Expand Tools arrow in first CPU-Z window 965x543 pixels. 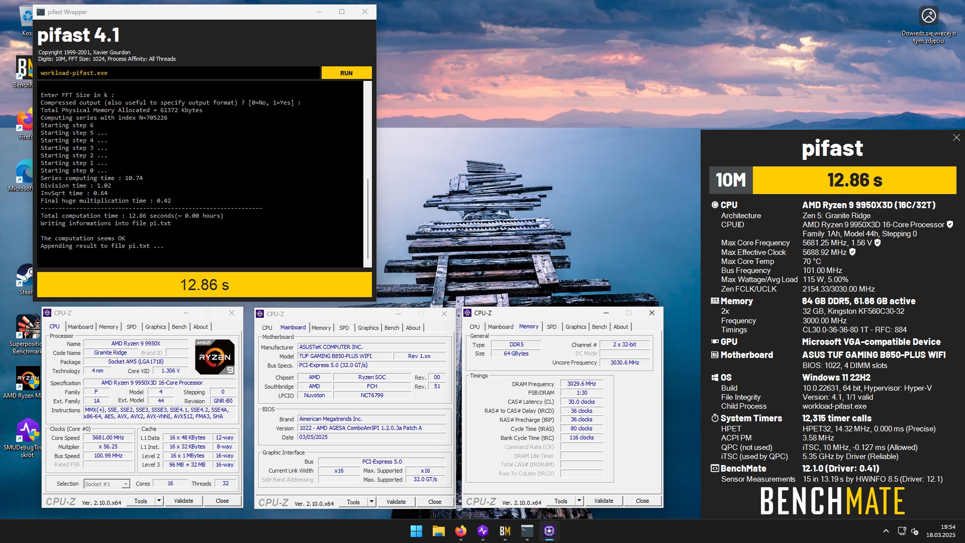click(x=159, y=501)
